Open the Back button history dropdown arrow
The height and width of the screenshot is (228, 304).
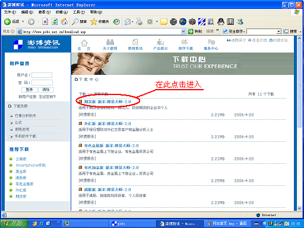pos(23,21)
